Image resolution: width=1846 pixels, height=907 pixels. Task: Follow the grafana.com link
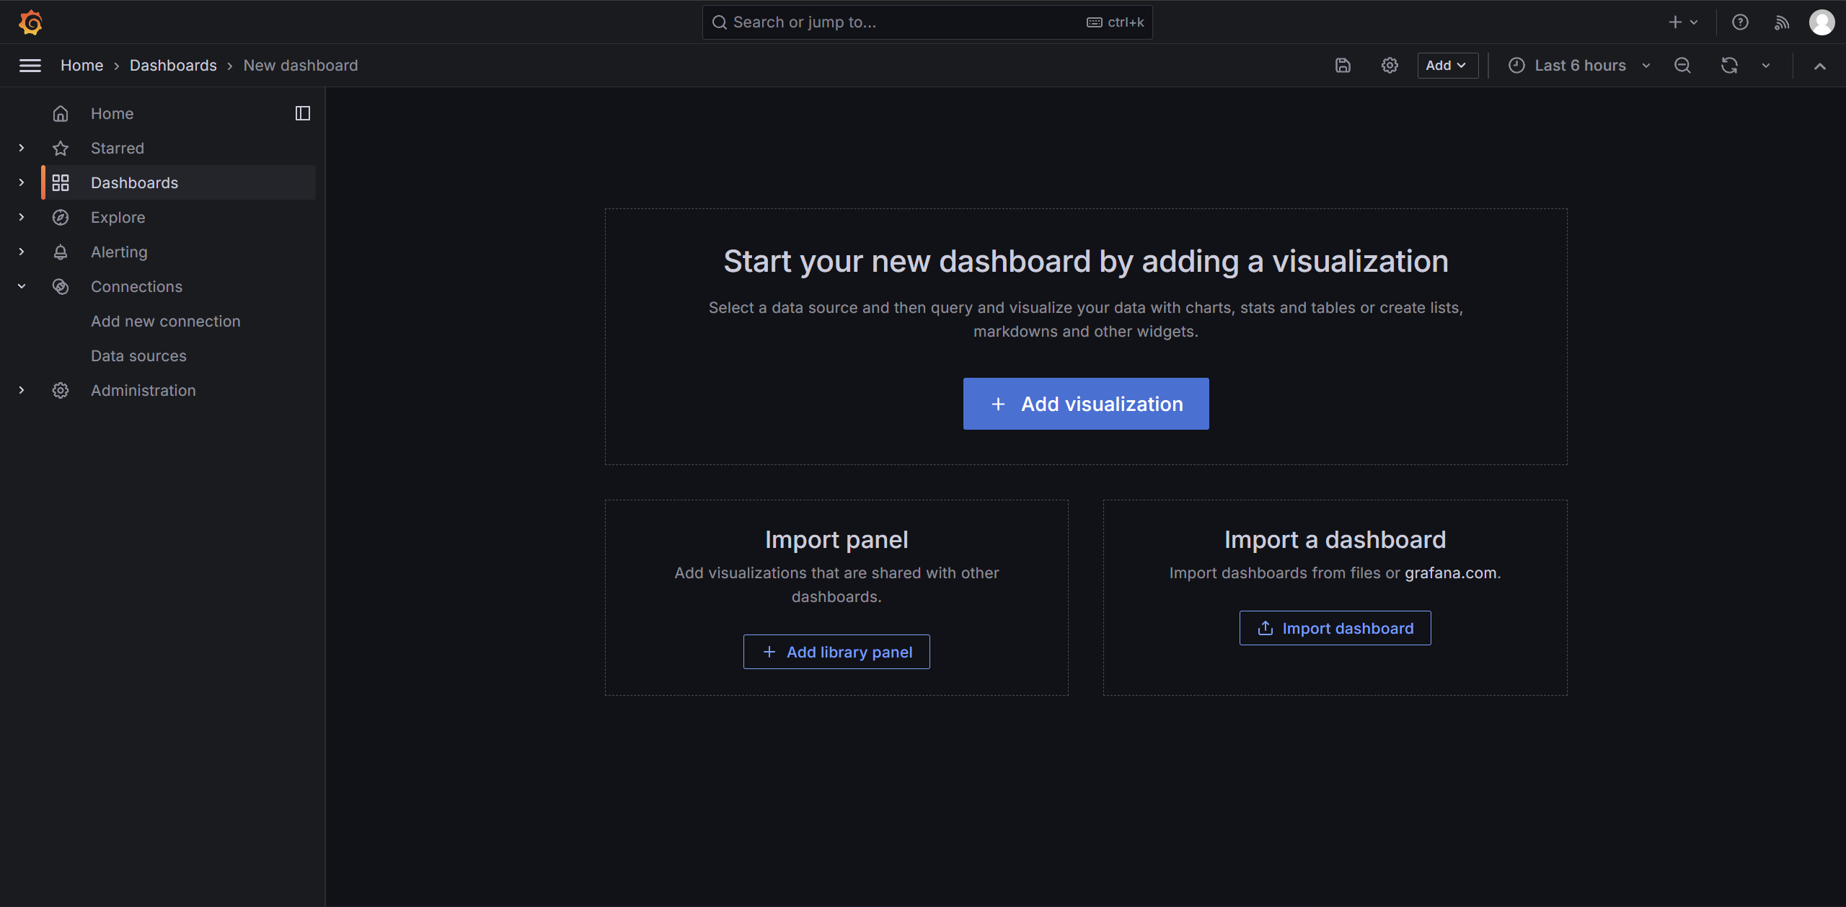pos(1451,572)
